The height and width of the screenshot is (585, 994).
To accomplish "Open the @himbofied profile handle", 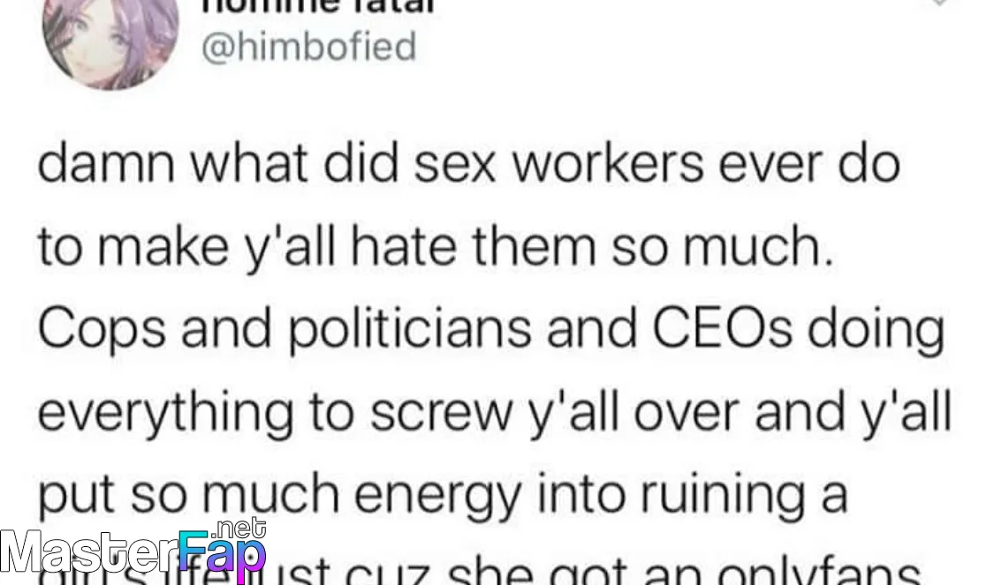I will [308, 48].
